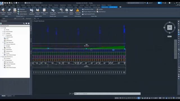Start the Drive tool
The image size is (180, 101).
67,11
